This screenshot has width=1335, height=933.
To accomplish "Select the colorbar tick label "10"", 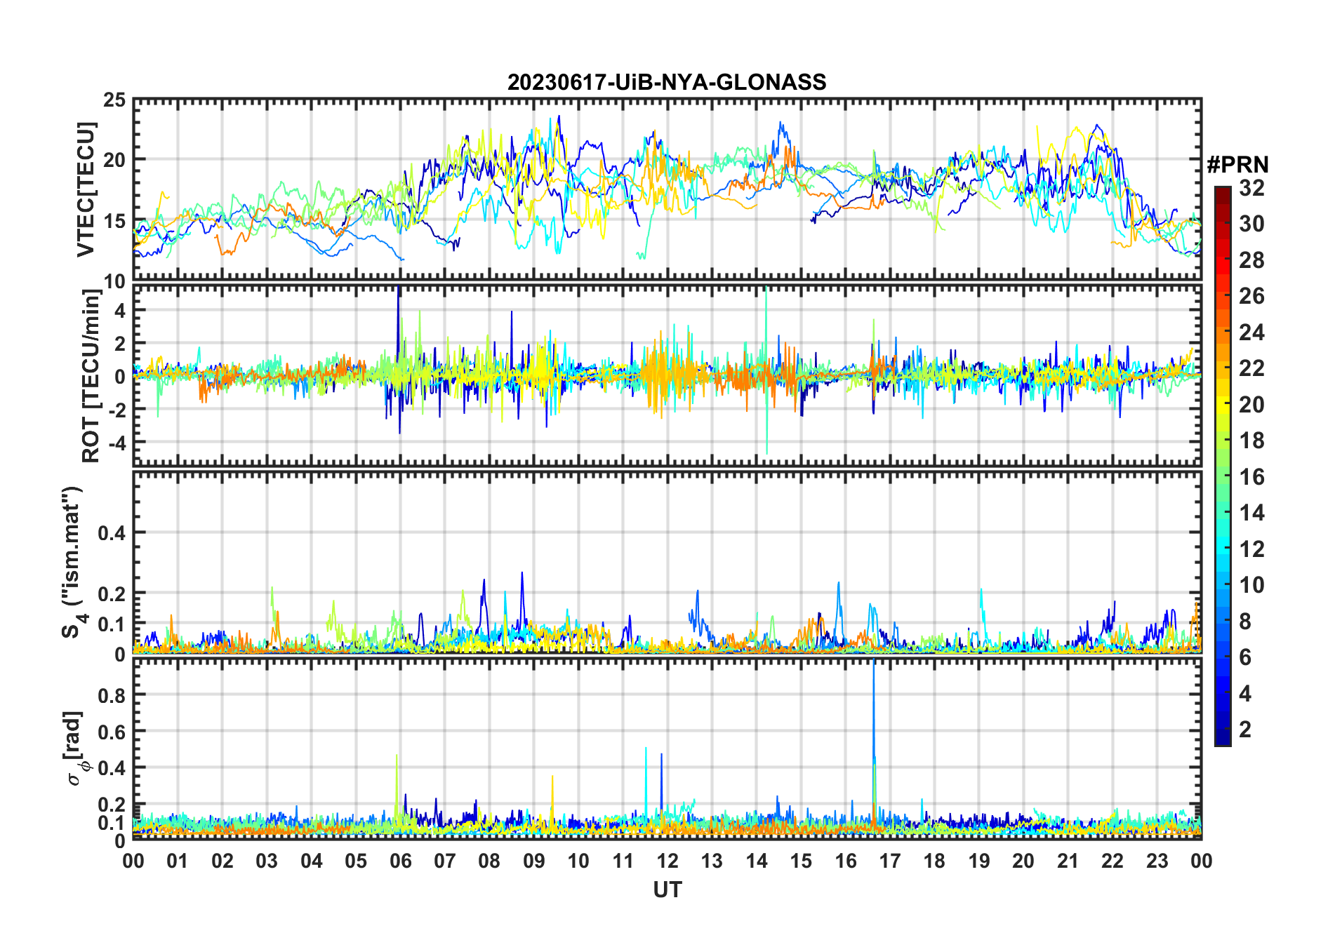I will (1251, 585).
